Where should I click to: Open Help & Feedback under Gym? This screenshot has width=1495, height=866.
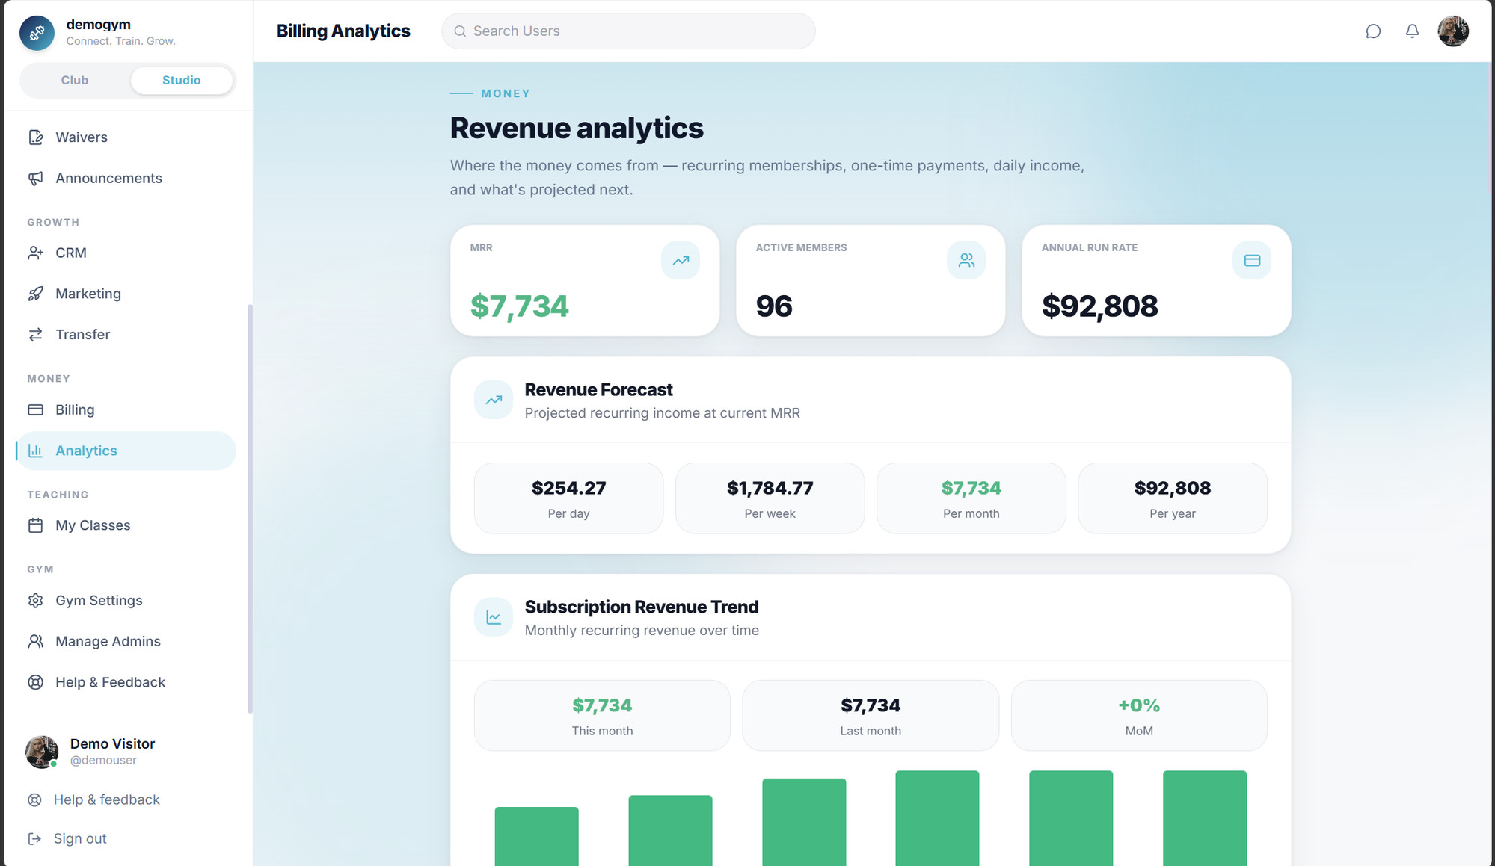(x=126, y=682)
